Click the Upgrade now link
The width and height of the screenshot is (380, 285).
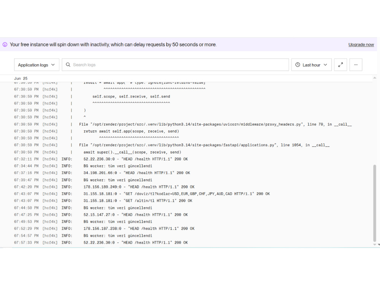click(x=361, y=44)
